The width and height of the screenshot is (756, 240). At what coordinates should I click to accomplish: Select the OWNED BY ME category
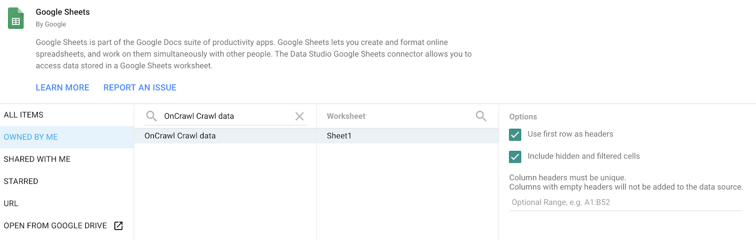[x=31, y=137]
